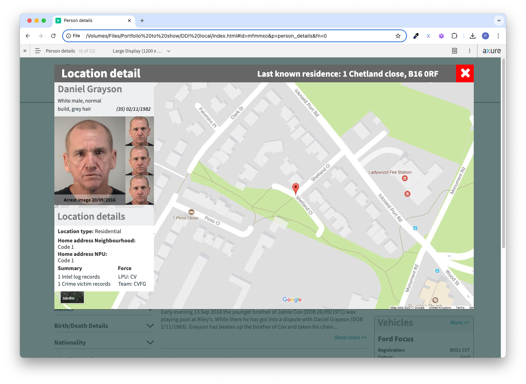
Task: Reload the page
Action: click(x=53, y=36)
